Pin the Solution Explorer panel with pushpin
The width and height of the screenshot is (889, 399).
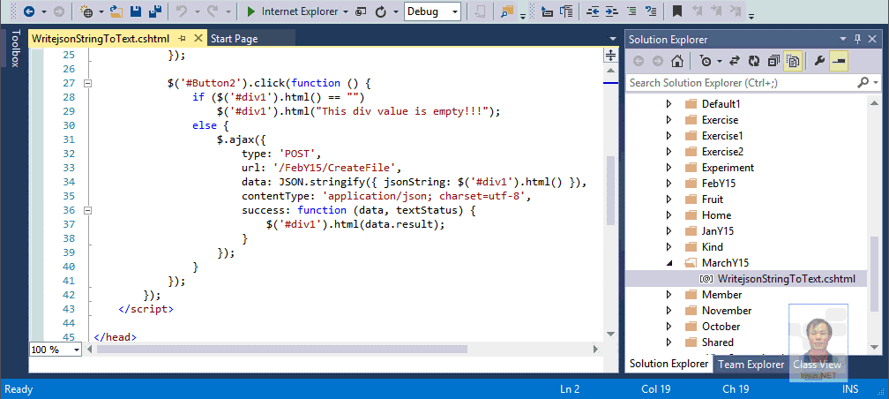pos(857,39)
